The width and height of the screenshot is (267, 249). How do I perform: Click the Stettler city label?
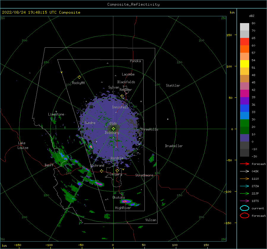(173, 86)
